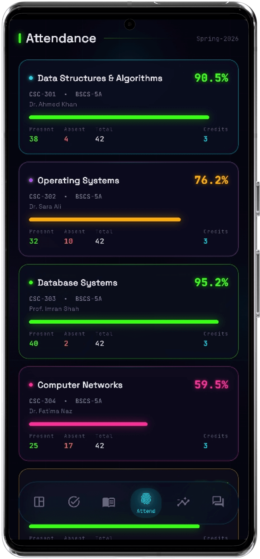
Task: Open the chat bubbles icon in bottom navigation
Action: (218, 502)
